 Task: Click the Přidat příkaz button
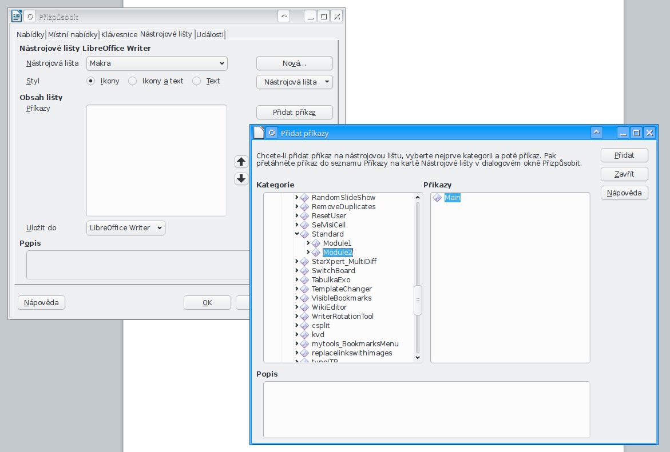(x=295, y=112)
